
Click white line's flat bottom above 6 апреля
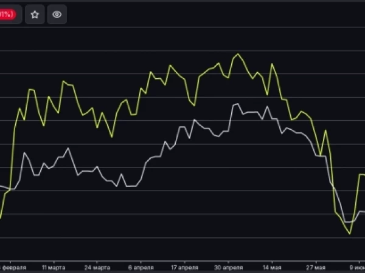[x=131, y=186]
